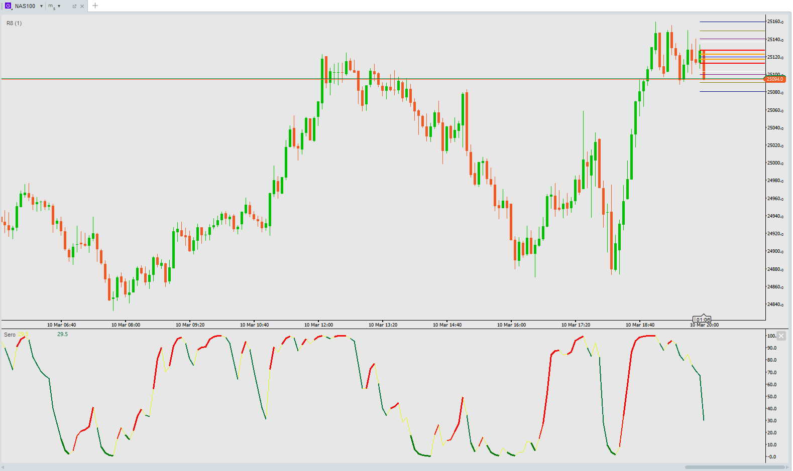Click the 01:06 candle countdown marker
793x471 pixels.
702,320
